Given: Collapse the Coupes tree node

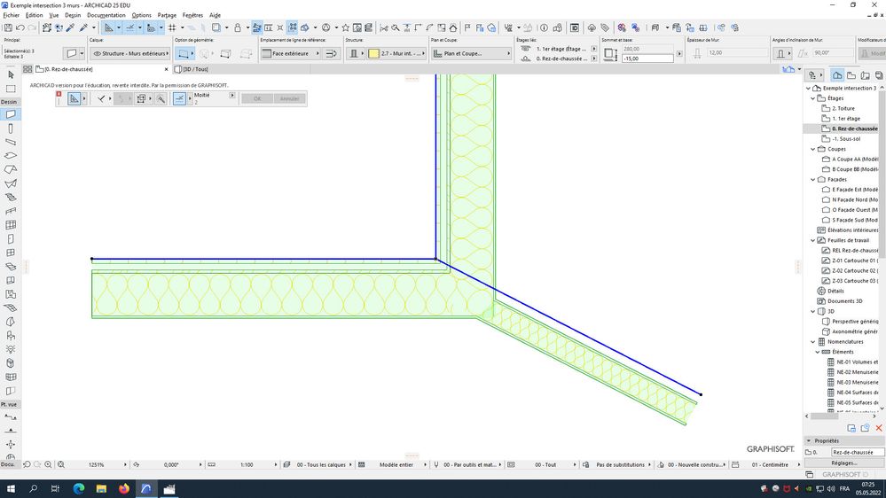Looking at the screenshot, I should point(813,149).
